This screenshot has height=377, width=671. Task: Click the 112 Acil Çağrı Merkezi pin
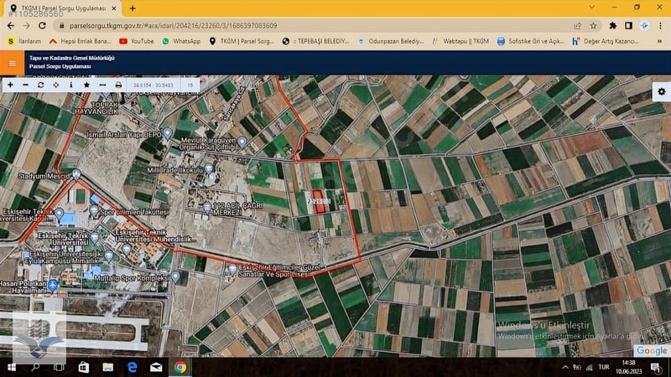coord(207,208)
